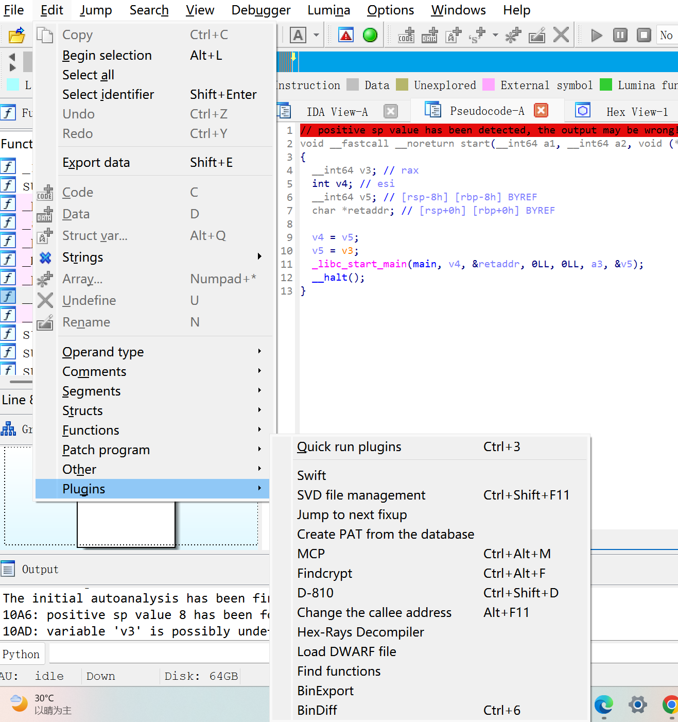Click the convert to data toolbar icon
The width and height of the screenshot is (678, 722).
click(429, 35)
